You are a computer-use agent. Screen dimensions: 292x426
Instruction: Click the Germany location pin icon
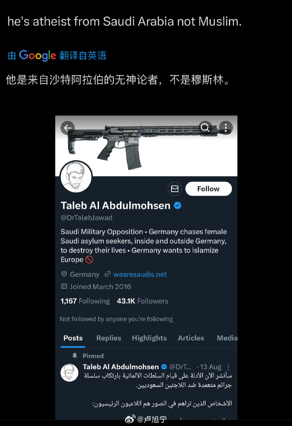pyautogui.click(x=64, y=274)
